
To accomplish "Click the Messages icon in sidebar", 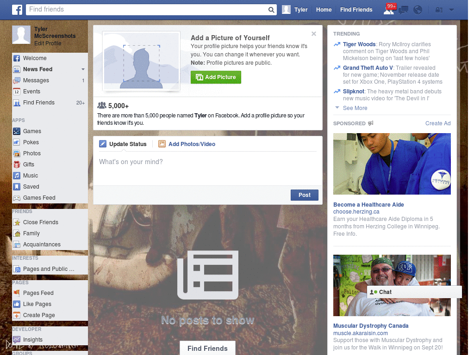I will click(x=17, y=80).
